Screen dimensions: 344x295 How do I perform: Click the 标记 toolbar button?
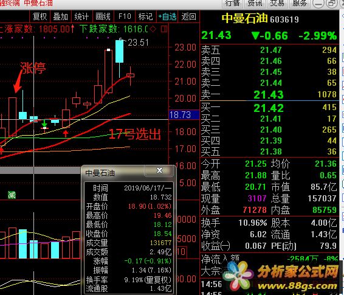145,16
